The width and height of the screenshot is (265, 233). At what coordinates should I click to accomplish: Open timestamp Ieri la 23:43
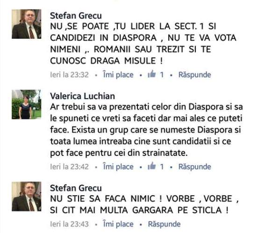point(69,224)
